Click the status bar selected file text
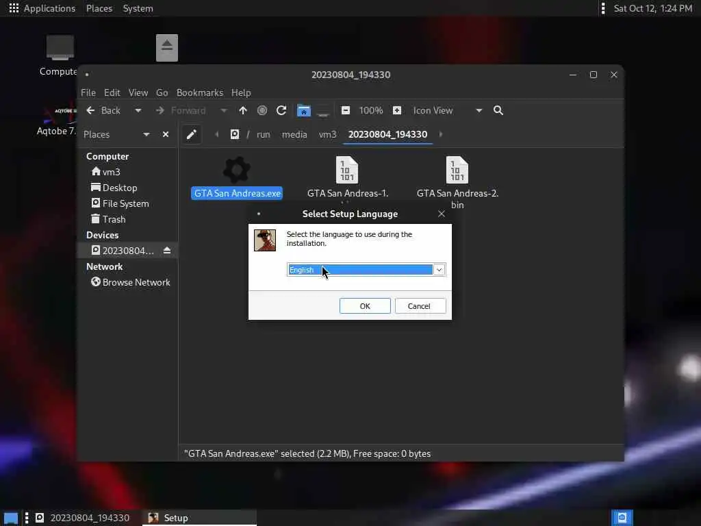The image size is (701, 526). [x=307, y=453]
